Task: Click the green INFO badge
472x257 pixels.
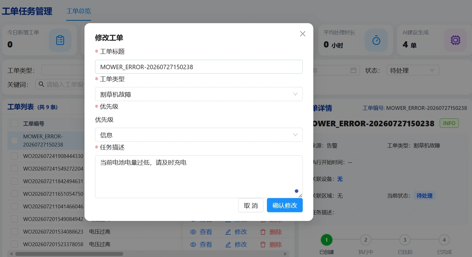Action: pos(449,123)
